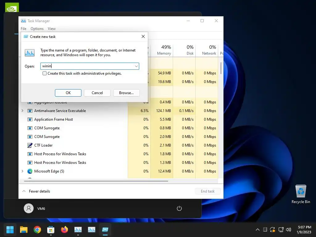Click the sync update icon in the tray
Image resolution: width=316 pixels, height=237 pixels.
pos(272,230)
